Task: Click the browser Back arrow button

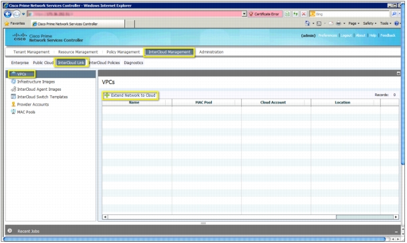Action: pos(8,14)
